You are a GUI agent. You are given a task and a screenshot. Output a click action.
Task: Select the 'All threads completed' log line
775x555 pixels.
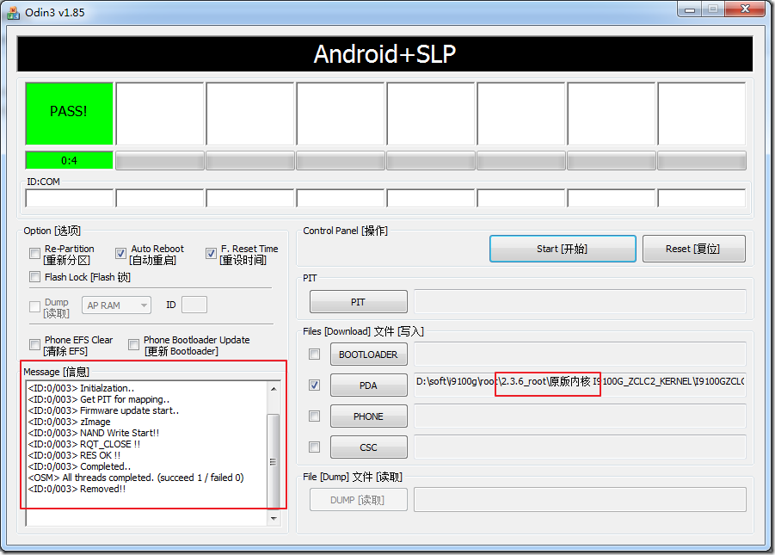136,478
